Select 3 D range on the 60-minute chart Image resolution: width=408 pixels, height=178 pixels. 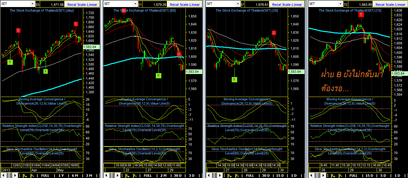pyautogui.click(x=191, y=176)
